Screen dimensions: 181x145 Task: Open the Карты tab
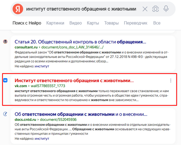click(x=93, y=23)
